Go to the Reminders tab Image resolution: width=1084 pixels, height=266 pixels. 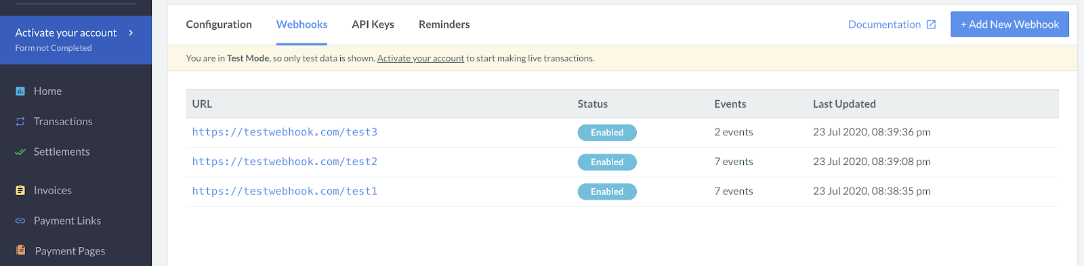tap(444, 24)
